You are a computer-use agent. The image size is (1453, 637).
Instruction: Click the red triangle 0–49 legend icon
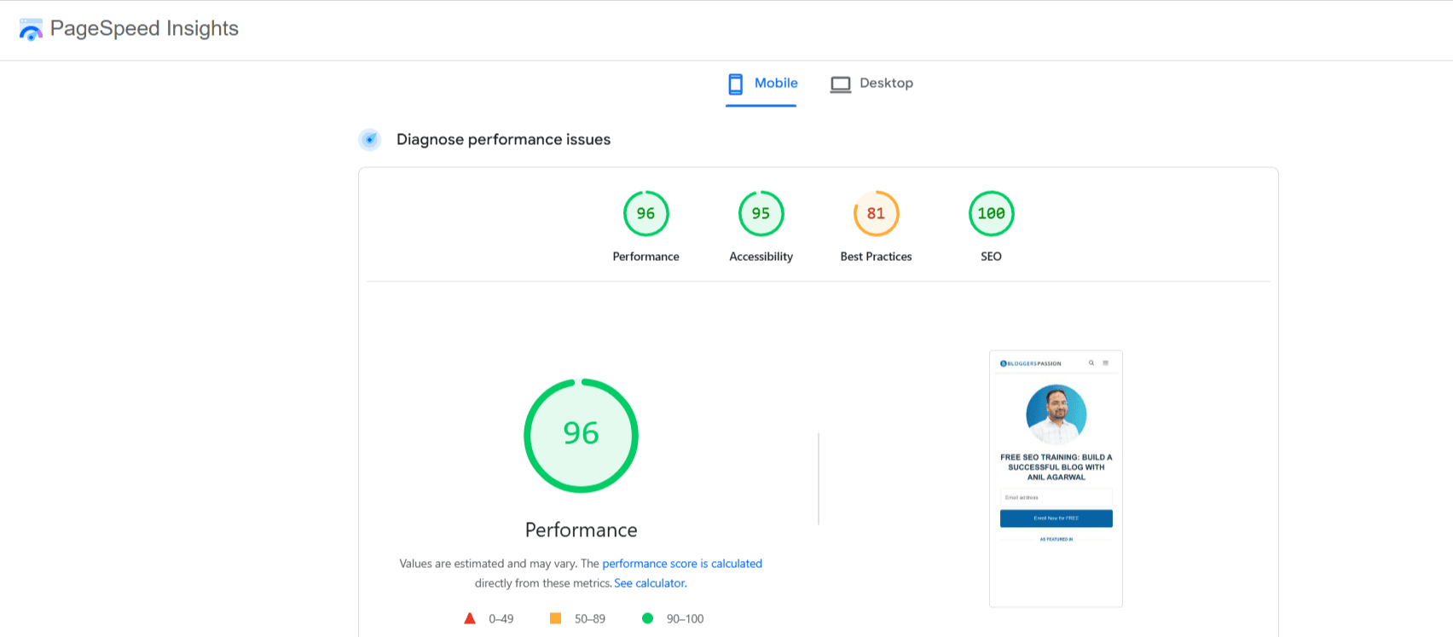pos(469,619)
